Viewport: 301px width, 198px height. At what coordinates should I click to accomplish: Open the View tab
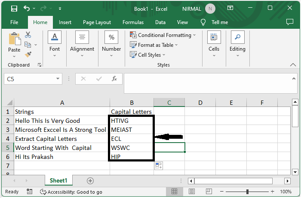pos(182,22)
